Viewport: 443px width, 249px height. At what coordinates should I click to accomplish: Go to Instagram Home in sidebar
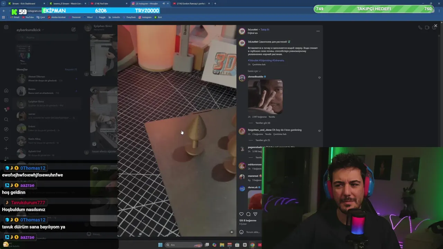point(6,91)
